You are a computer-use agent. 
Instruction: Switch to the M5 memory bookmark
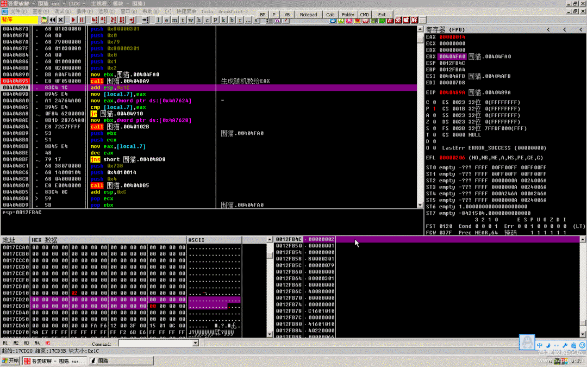(48, 343)
